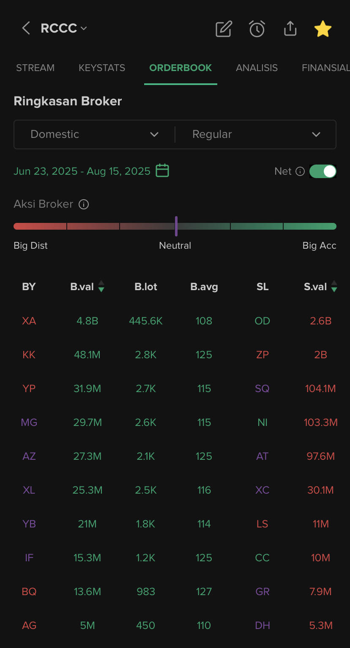Screen dimensions: 350x648
Task: Sort by B.val column arrows
Action: tap(101, 287)
